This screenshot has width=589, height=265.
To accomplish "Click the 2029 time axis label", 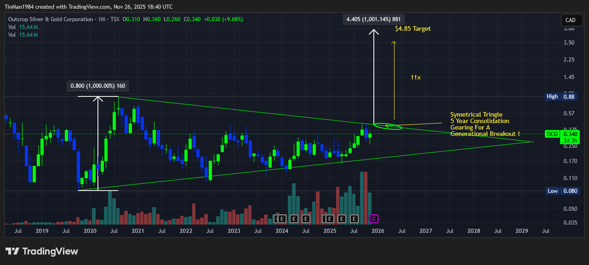I will pyautogui.click(x=521, y=231).
